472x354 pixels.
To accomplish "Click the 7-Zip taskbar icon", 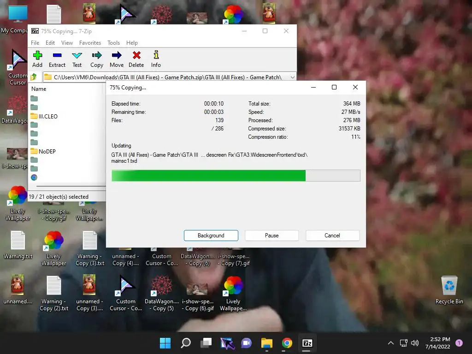I will point(307,343).
